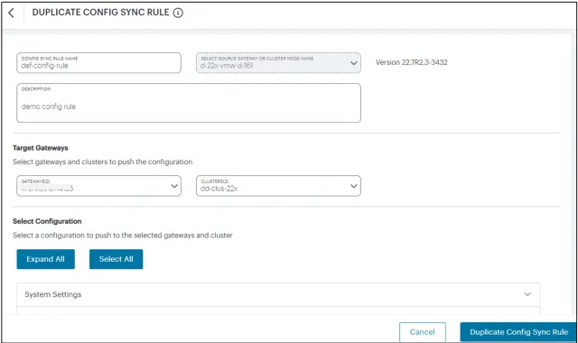Select the Version 22.7R2.3-3432 text
The image size is (578, 343).
412,62
